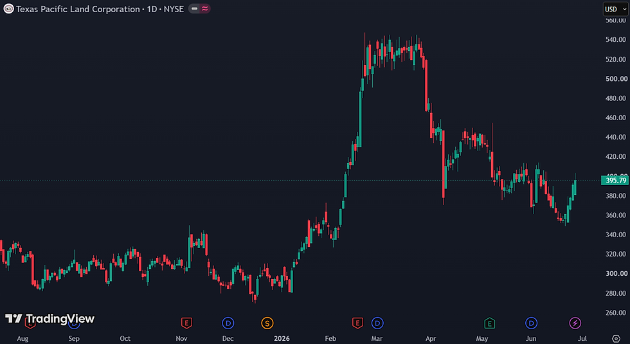630x344 pixels.
Task: Click the pink approximate-sign data indicator
Action: 205,9
